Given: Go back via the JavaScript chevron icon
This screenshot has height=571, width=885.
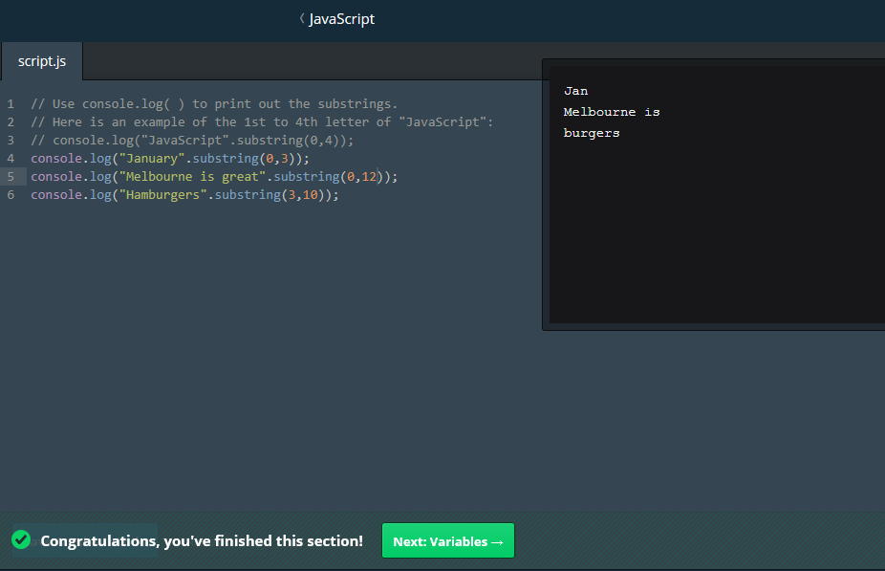Looking at the screenshot, I should (302, 19).
